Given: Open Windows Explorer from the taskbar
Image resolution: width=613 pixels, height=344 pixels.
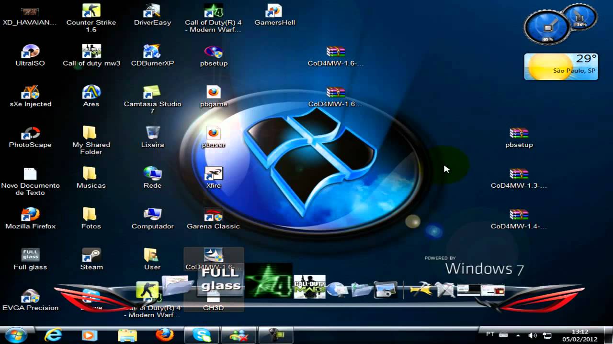Looking at the screenshot, I should pos(127,335).
